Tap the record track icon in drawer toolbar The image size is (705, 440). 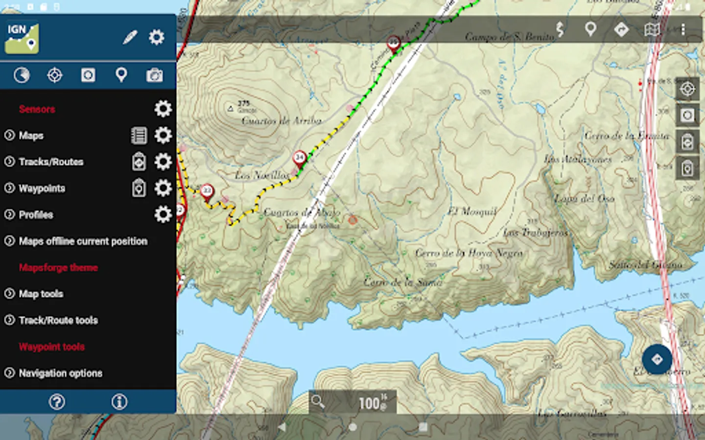click(88, 75)
